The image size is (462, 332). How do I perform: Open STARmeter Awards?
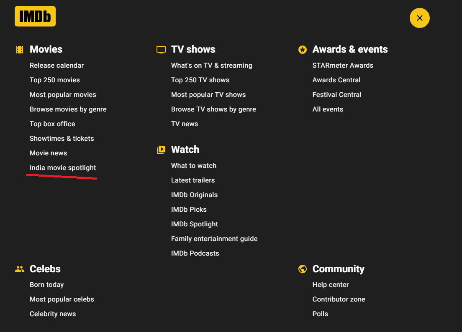point(343,65)
